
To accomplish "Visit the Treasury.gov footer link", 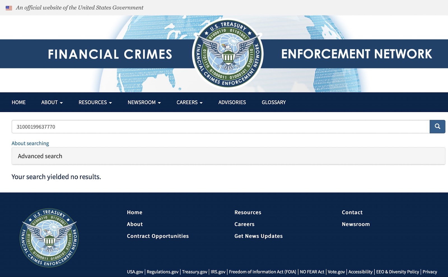I will [x=195, y=272].
